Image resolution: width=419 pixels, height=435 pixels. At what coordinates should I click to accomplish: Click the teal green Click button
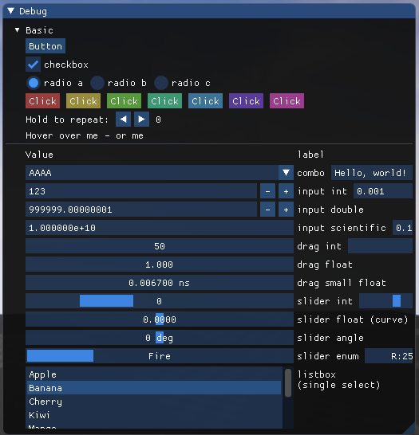[x=164, y=101]
